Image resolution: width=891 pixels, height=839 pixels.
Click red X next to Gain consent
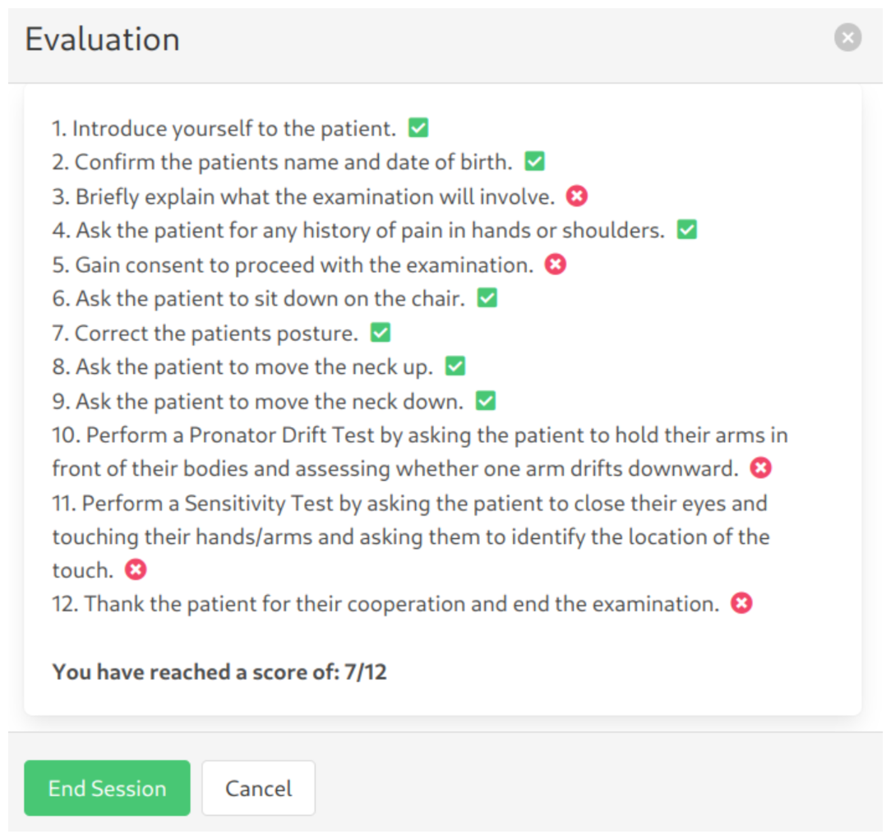[556, 265]
